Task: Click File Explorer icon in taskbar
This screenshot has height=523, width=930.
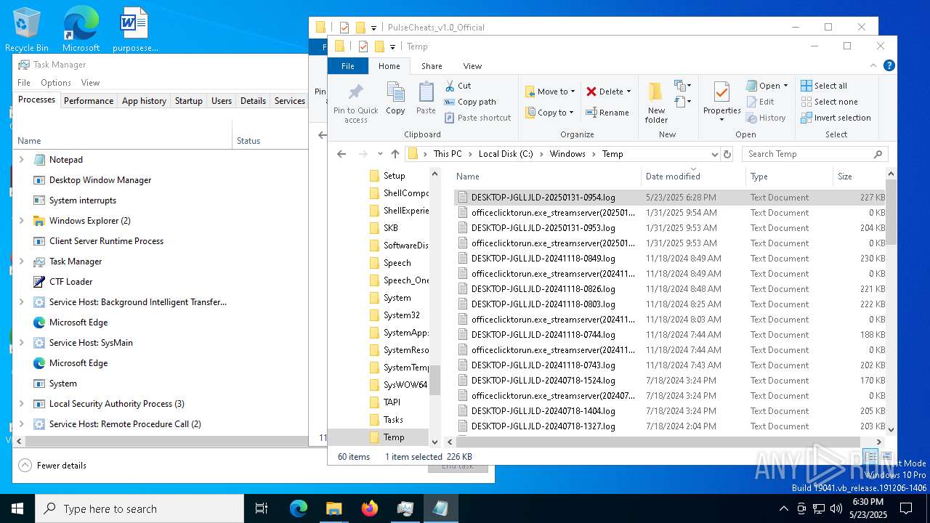Action: pos(334,508)
